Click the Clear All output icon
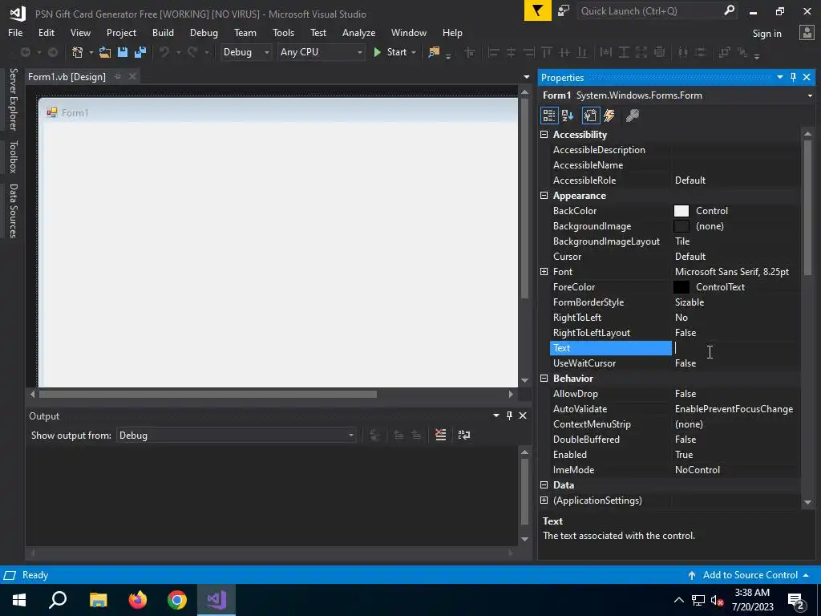821x616 pixels. [441, 435]
